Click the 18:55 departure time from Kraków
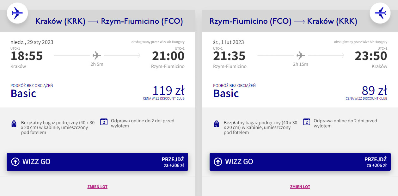The image size is (398, 196). point(27,56)
